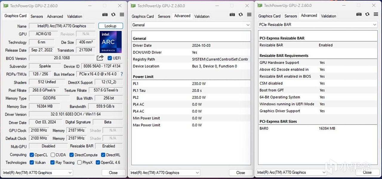
Task: Click the GPU-Z app icon in the left title bar
Action: (x=6, y=6)
